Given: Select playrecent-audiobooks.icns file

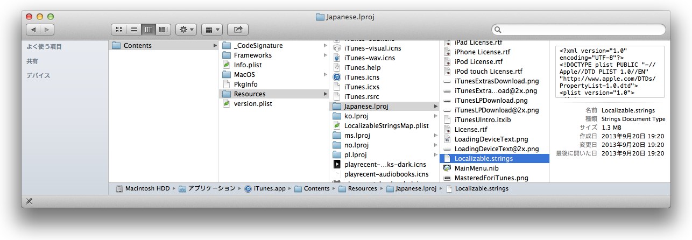Looking at the screenshot, I should coord(384,174).
